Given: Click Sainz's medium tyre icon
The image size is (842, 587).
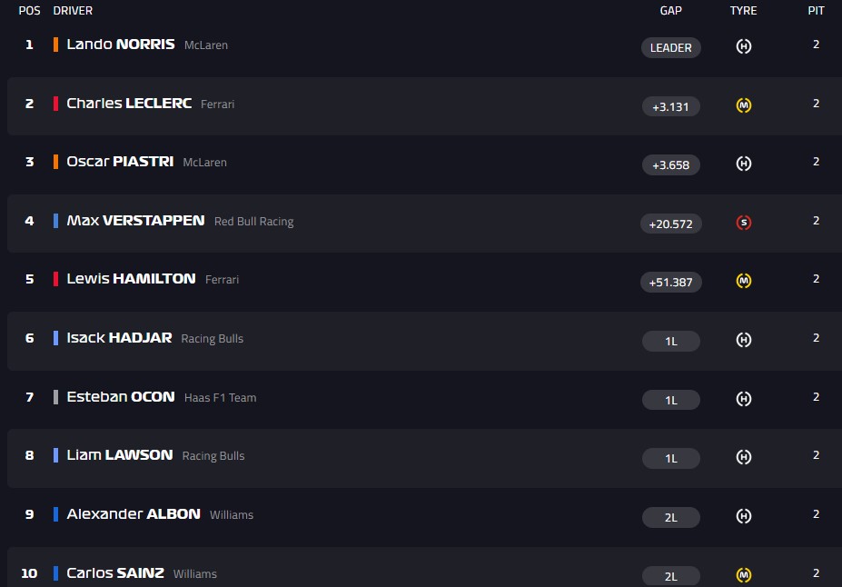Looking at the screenshot, I should coord(743,575).
